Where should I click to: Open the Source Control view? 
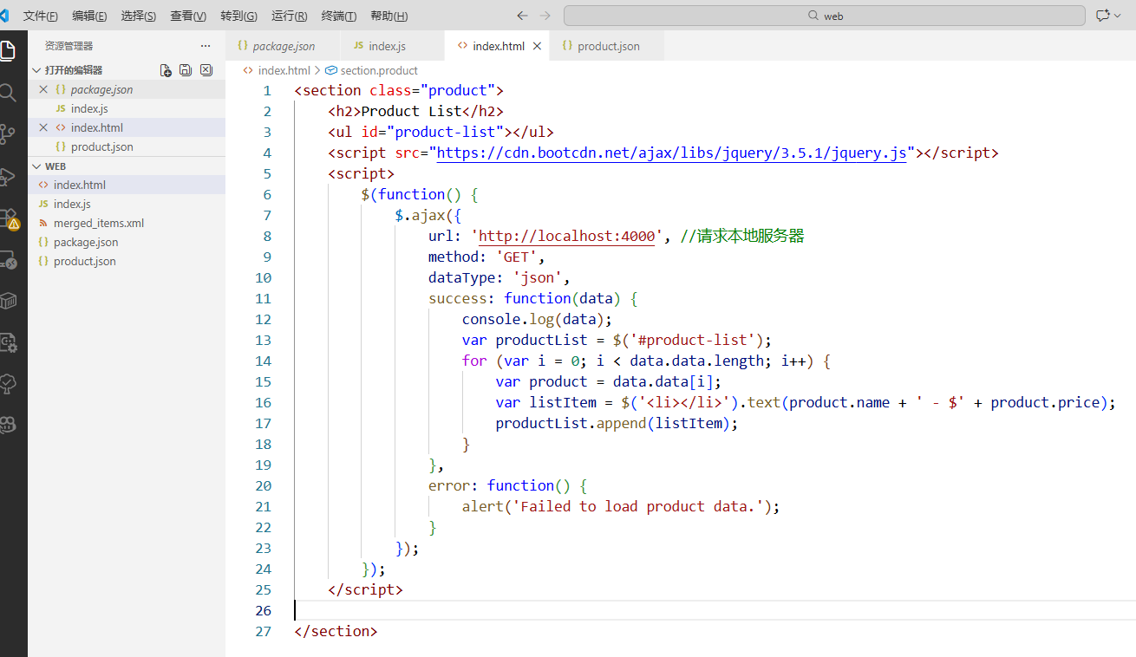[8, 133]
